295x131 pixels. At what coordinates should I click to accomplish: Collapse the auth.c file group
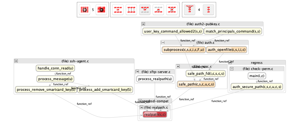tap(163, 42)
